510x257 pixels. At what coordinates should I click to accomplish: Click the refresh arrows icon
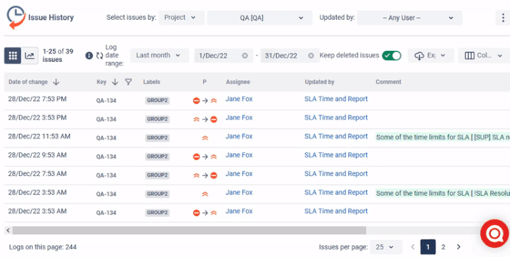coord(99,56)
